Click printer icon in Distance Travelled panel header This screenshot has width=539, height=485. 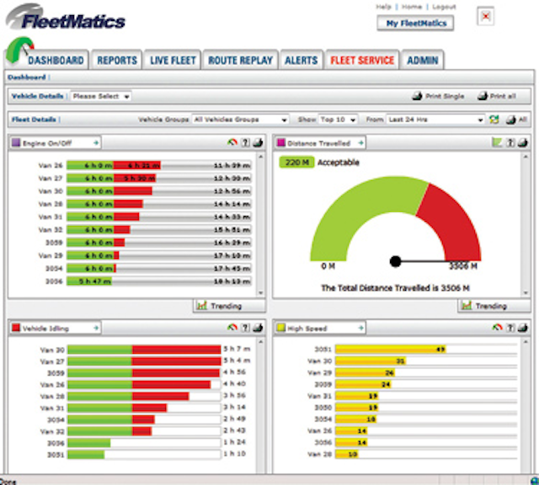(x=523, y=142)
